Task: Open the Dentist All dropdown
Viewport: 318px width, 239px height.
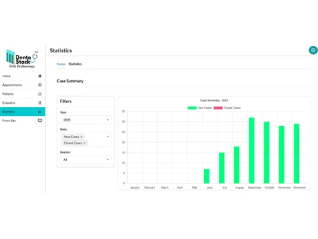Action: coord(86,160)
